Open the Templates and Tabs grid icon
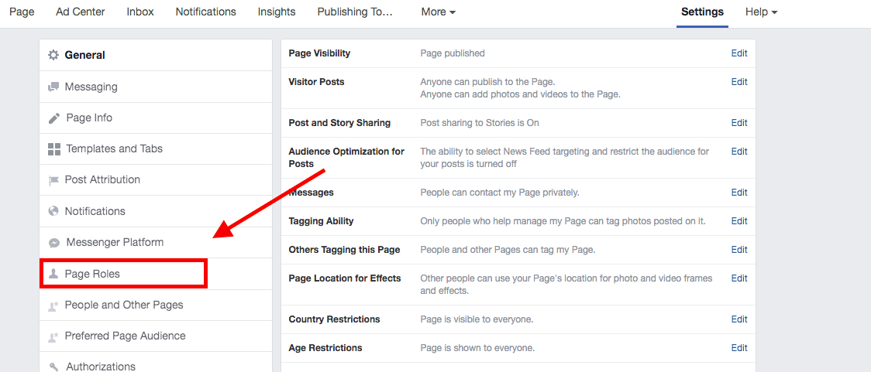The image size is (871, 372). [54, 149]
